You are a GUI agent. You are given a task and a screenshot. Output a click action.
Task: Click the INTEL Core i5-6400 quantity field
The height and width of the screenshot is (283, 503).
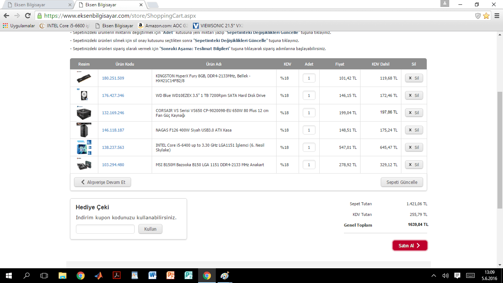click(309, 147)
